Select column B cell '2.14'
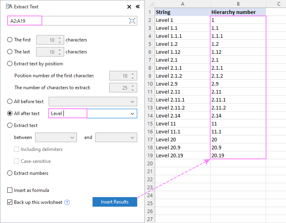Image resolution: width=286 pixels, height=223 pixels. click(x=238, y=115)
